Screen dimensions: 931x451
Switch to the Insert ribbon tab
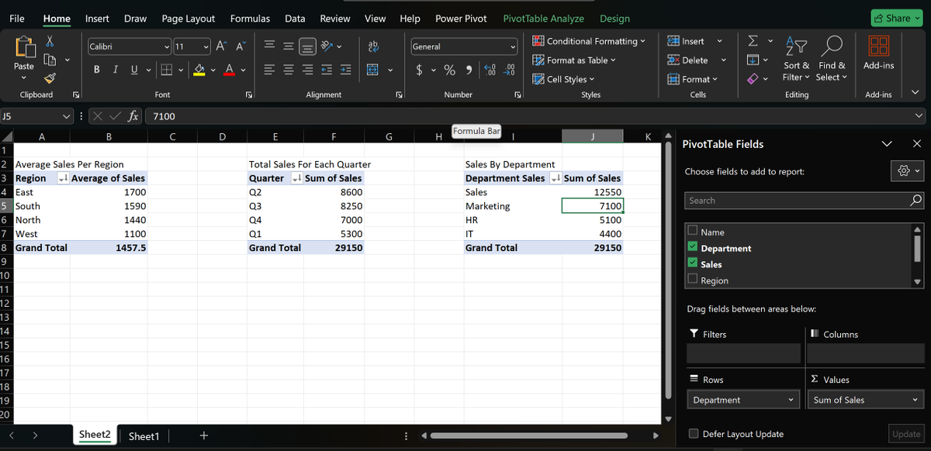[x=97, y=19]
